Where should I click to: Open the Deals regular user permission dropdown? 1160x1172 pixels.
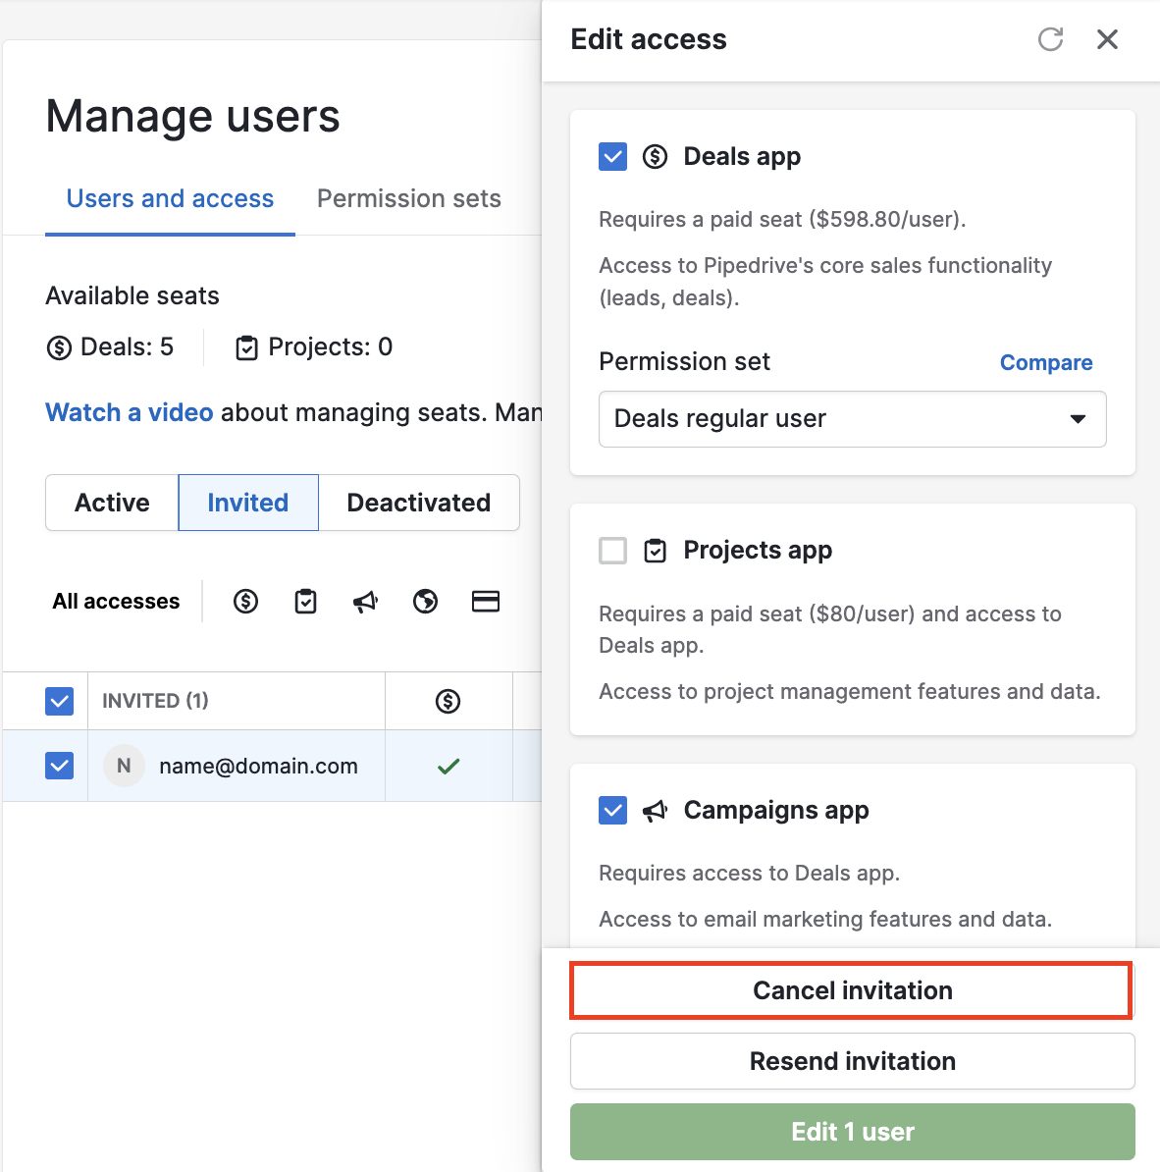[x=852, y=419]
